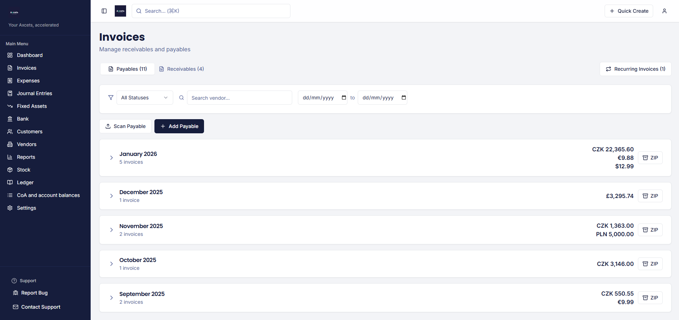Click the Settings gear icon

pyautogui.click(x=10, y=208)
